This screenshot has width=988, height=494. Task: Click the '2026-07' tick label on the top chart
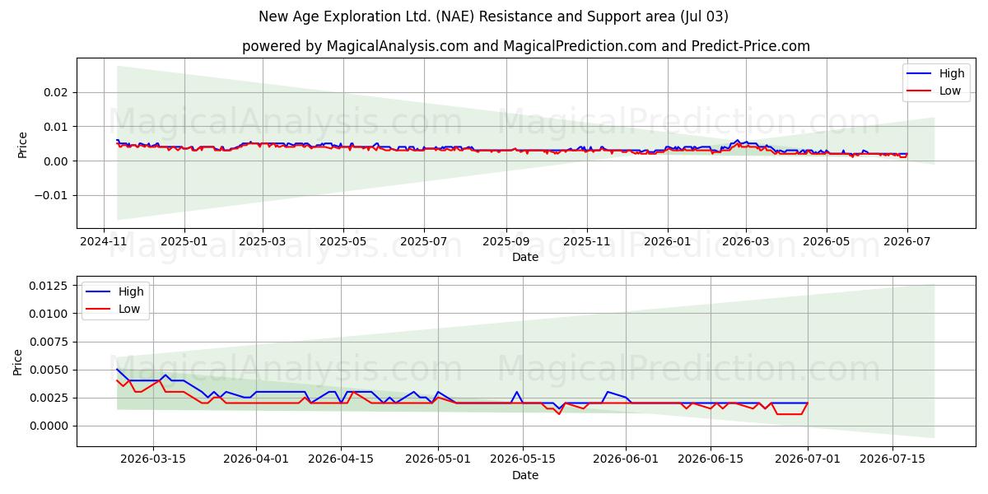point(907,241)
